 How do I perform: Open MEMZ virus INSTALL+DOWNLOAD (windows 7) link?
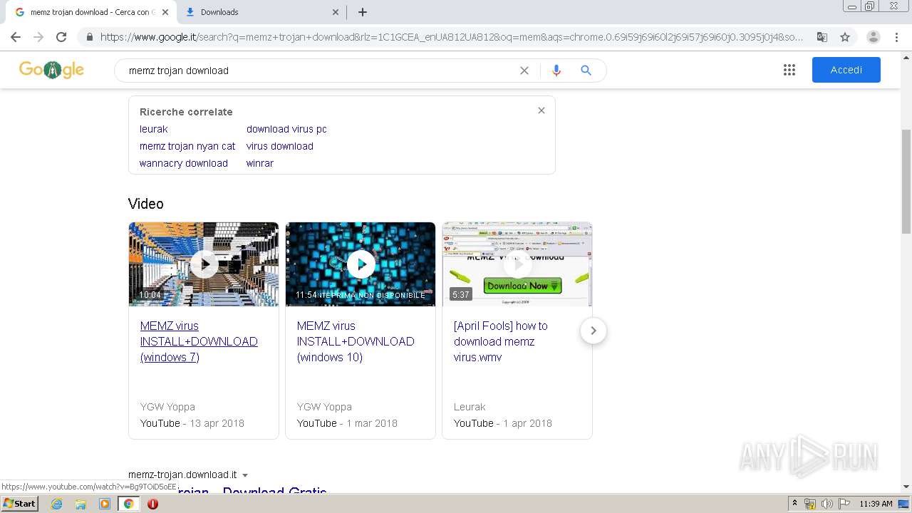coord(199,341)
